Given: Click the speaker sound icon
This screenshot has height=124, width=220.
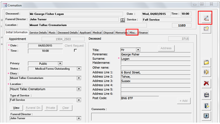Looking at the screenshot, I should [x=206, y=72].
